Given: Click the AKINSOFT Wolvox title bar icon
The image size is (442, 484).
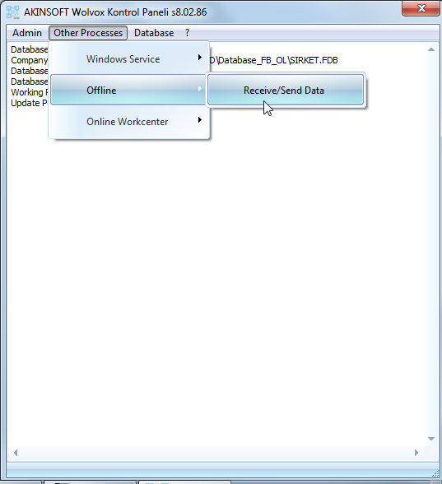Looking at the screenshot, I should [x=13, y=12].
